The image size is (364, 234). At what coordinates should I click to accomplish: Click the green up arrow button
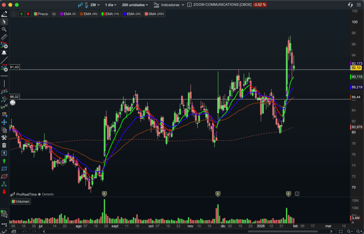(22, 14)
